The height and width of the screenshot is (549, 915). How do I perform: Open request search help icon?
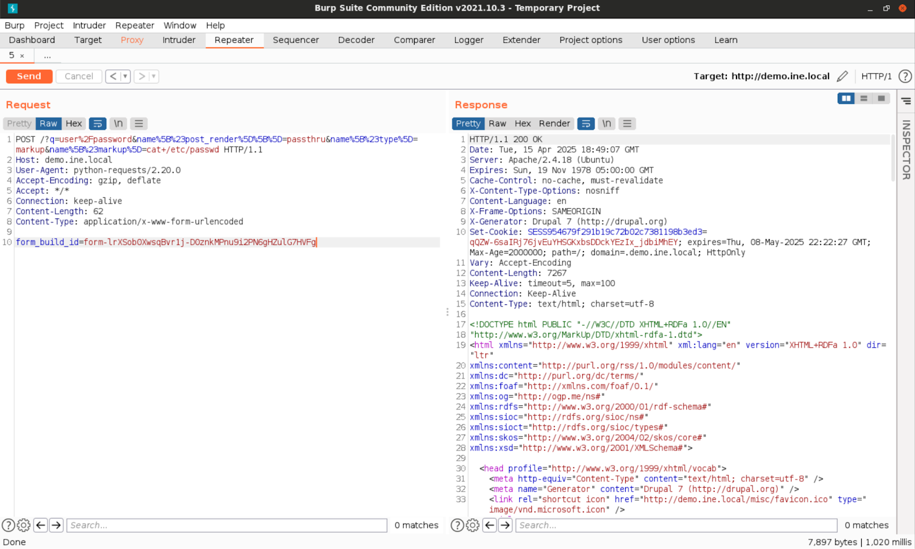point(8,525)
